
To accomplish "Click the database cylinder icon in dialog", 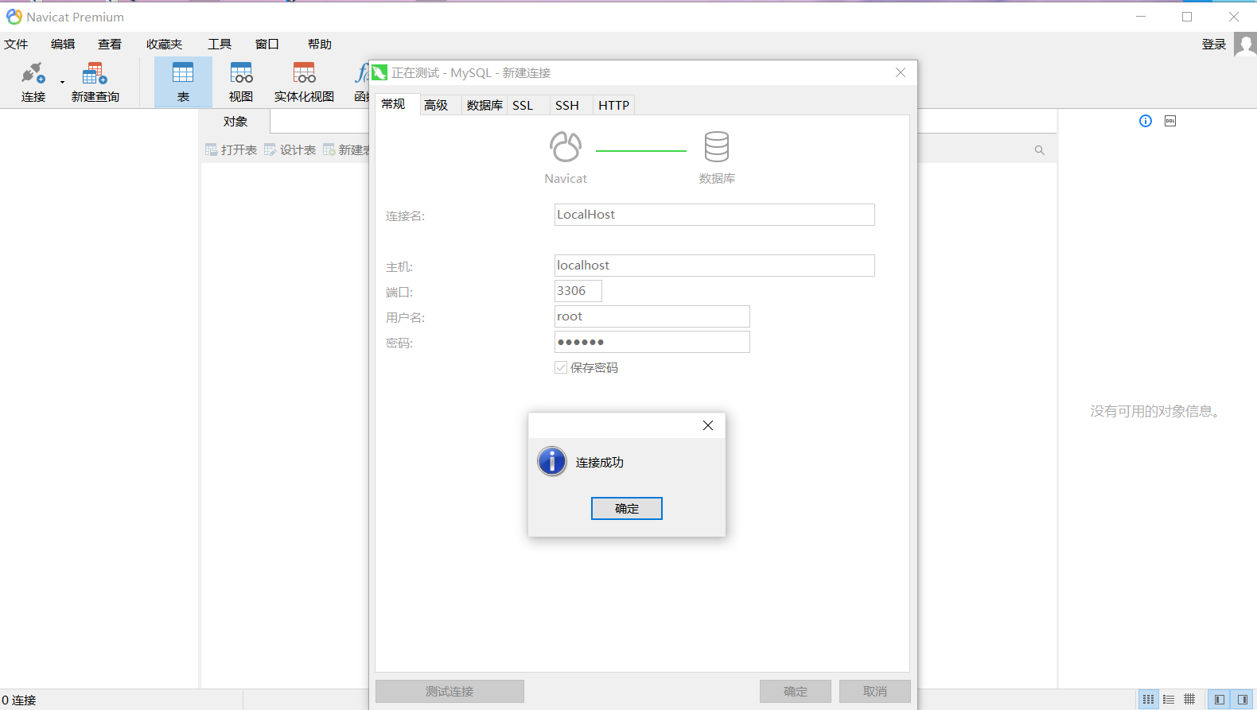I will point(717,147).
